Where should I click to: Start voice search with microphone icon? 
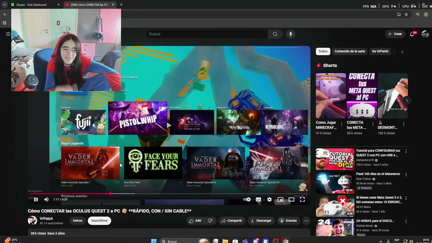point(291,34)
